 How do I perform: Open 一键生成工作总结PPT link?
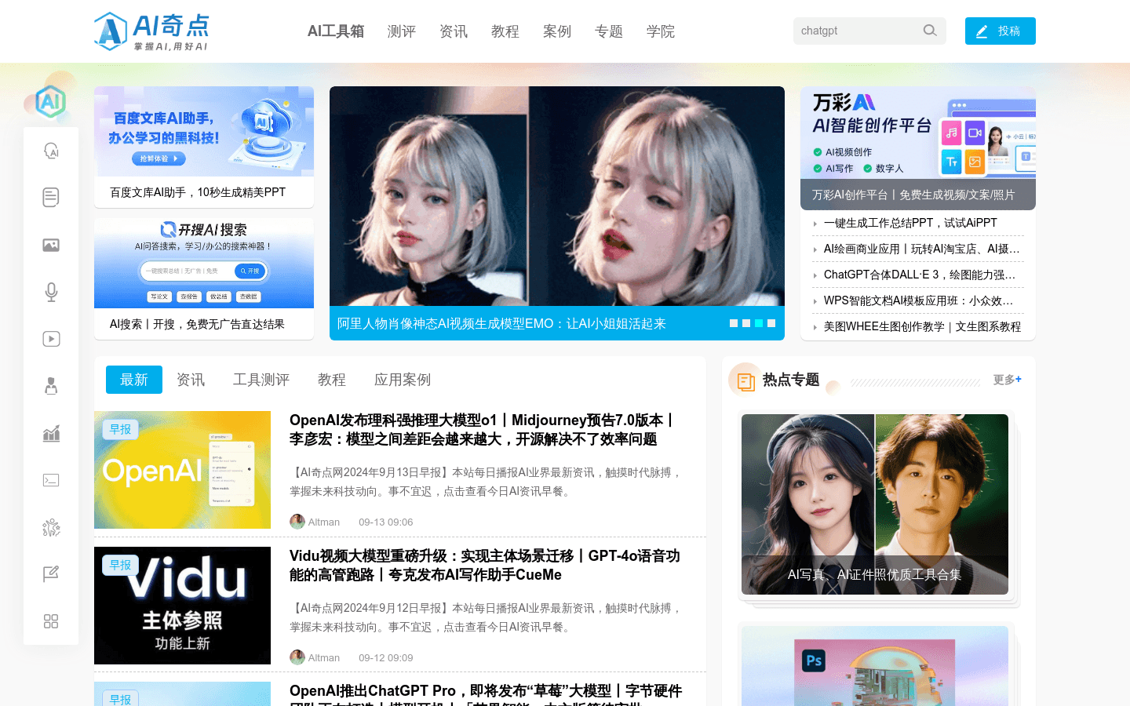[x=910, y=223]
